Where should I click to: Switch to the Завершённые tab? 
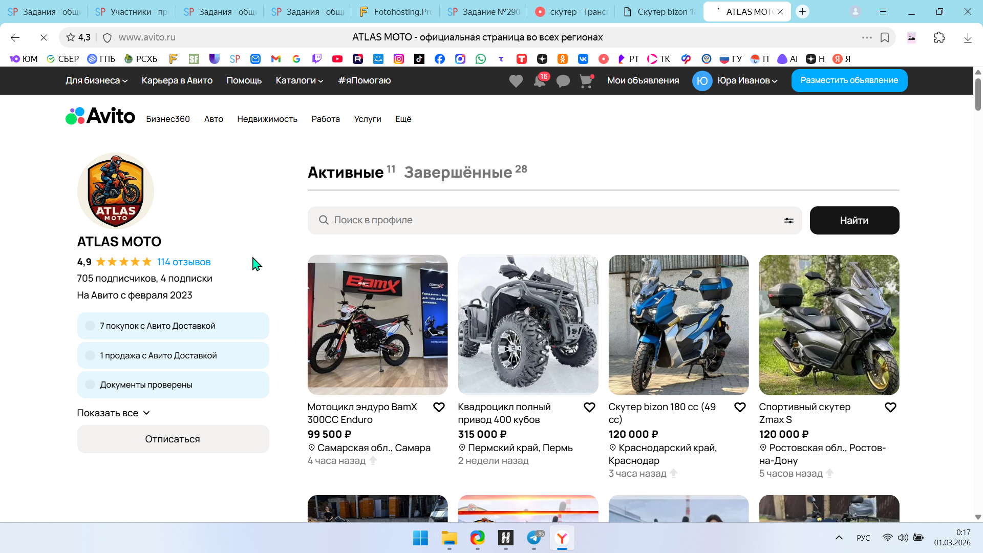click(x=458, y=173)
